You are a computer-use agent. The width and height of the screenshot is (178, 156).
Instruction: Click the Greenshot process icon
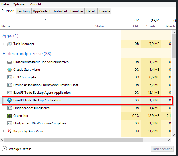(10, 116)
